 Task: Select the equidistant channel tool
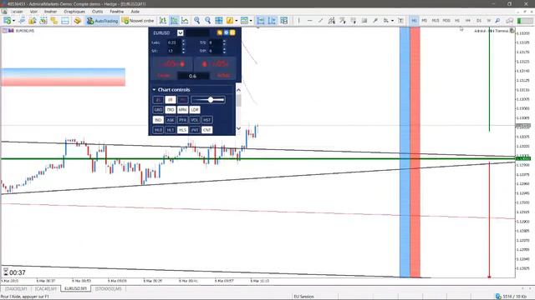click(331, 21)
